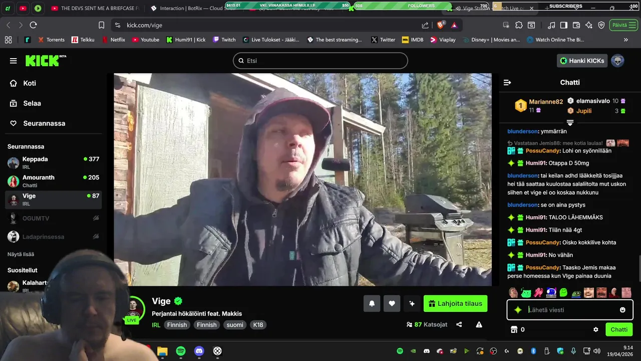Screen dimensions: 641x361
Task: Click blunderson username saying ymmärrän
Action: pos(522,131)
